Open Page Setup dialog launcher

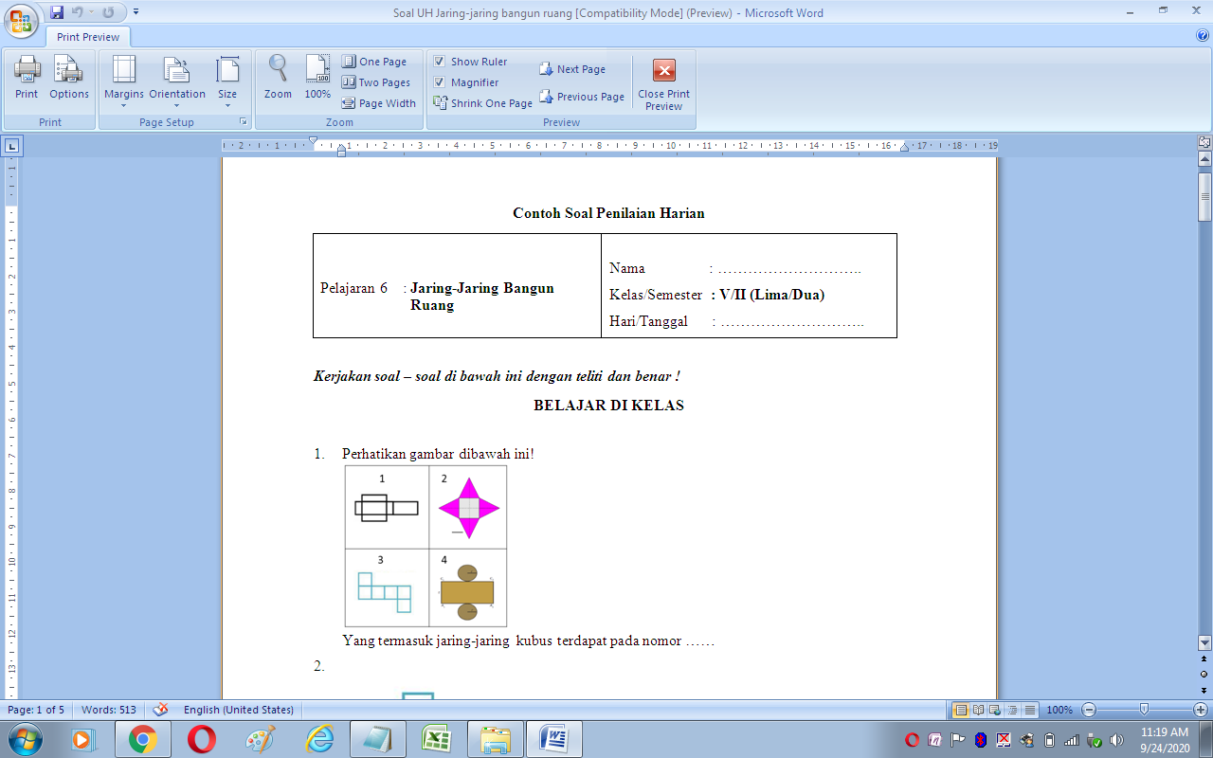244,122
